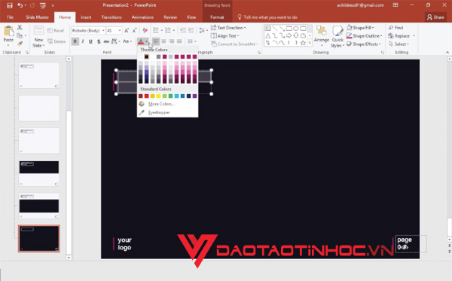Toggle Align Left paragraph alignment
The width and height of the screenshot is (452, 281).
(x=156, y=41)
